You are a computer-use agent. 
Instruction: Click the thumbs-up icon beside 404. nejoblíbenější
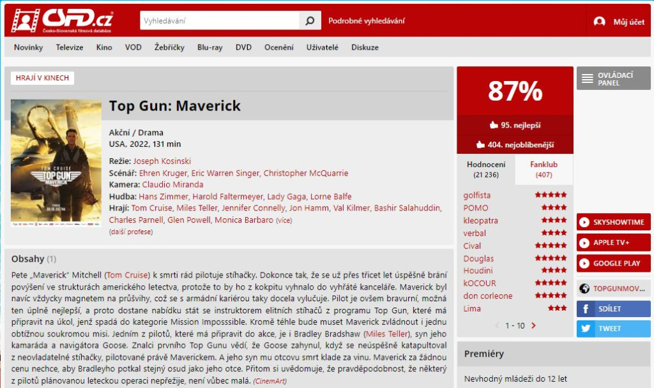coord(480,145)
